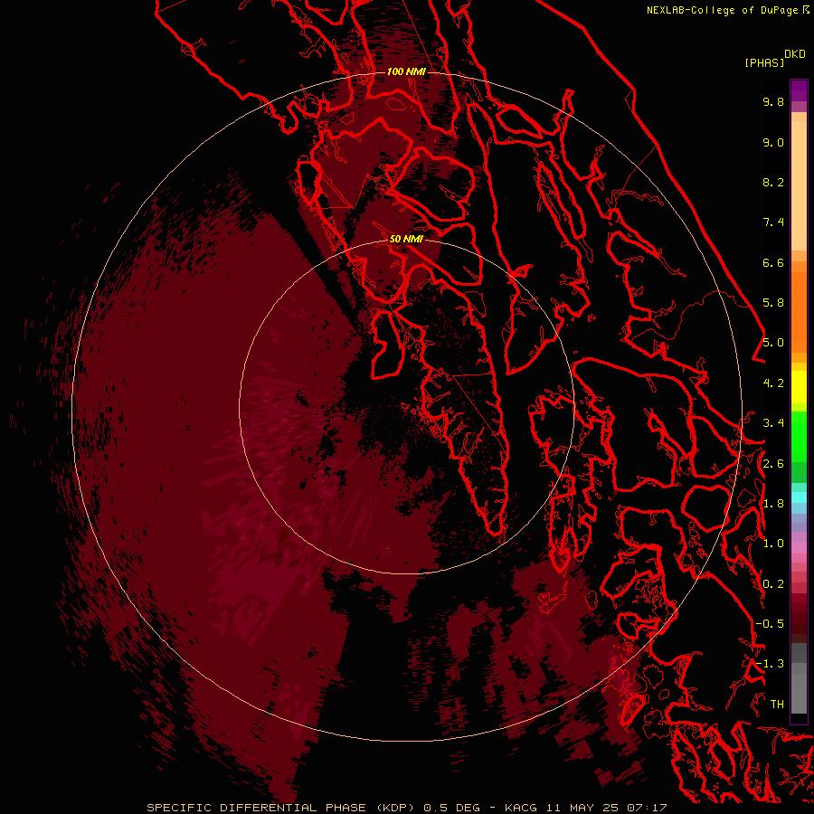
Task: Click the 0.5 DEG elevation text
Action: pos(451,808)
